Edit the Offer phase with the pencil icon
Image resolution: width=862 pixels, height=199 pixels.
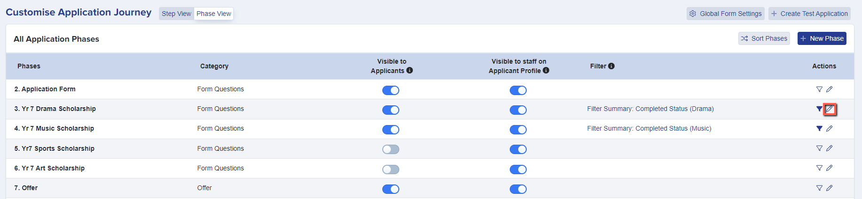tap(830, 188)
